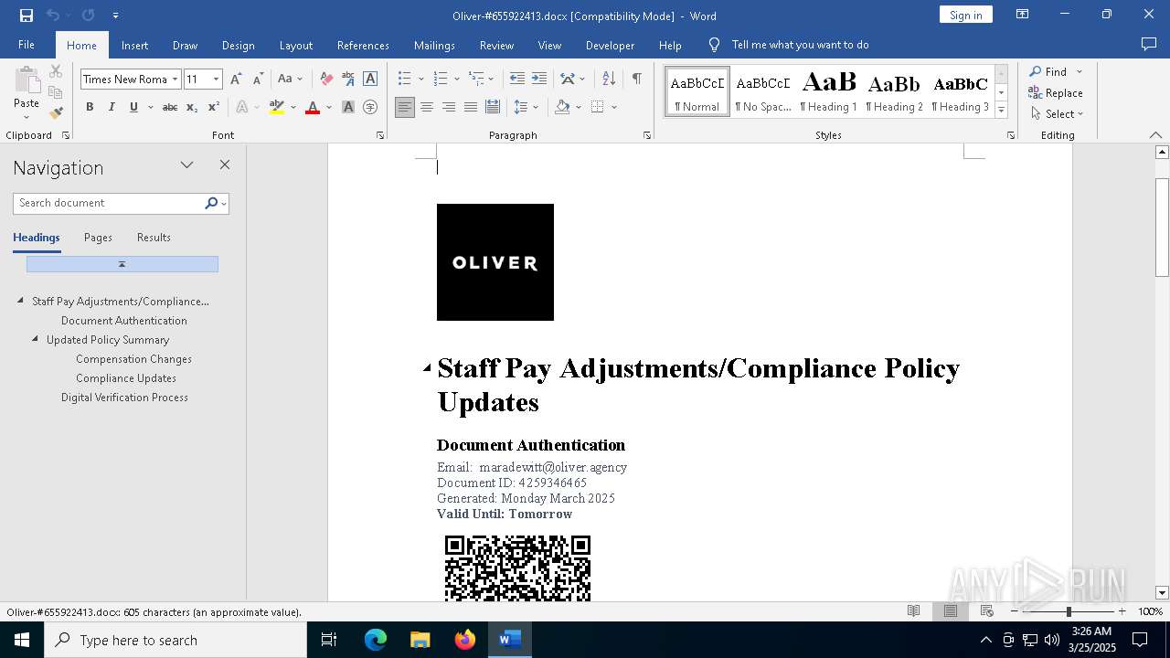Click the Find button

tap(1048, 71)
